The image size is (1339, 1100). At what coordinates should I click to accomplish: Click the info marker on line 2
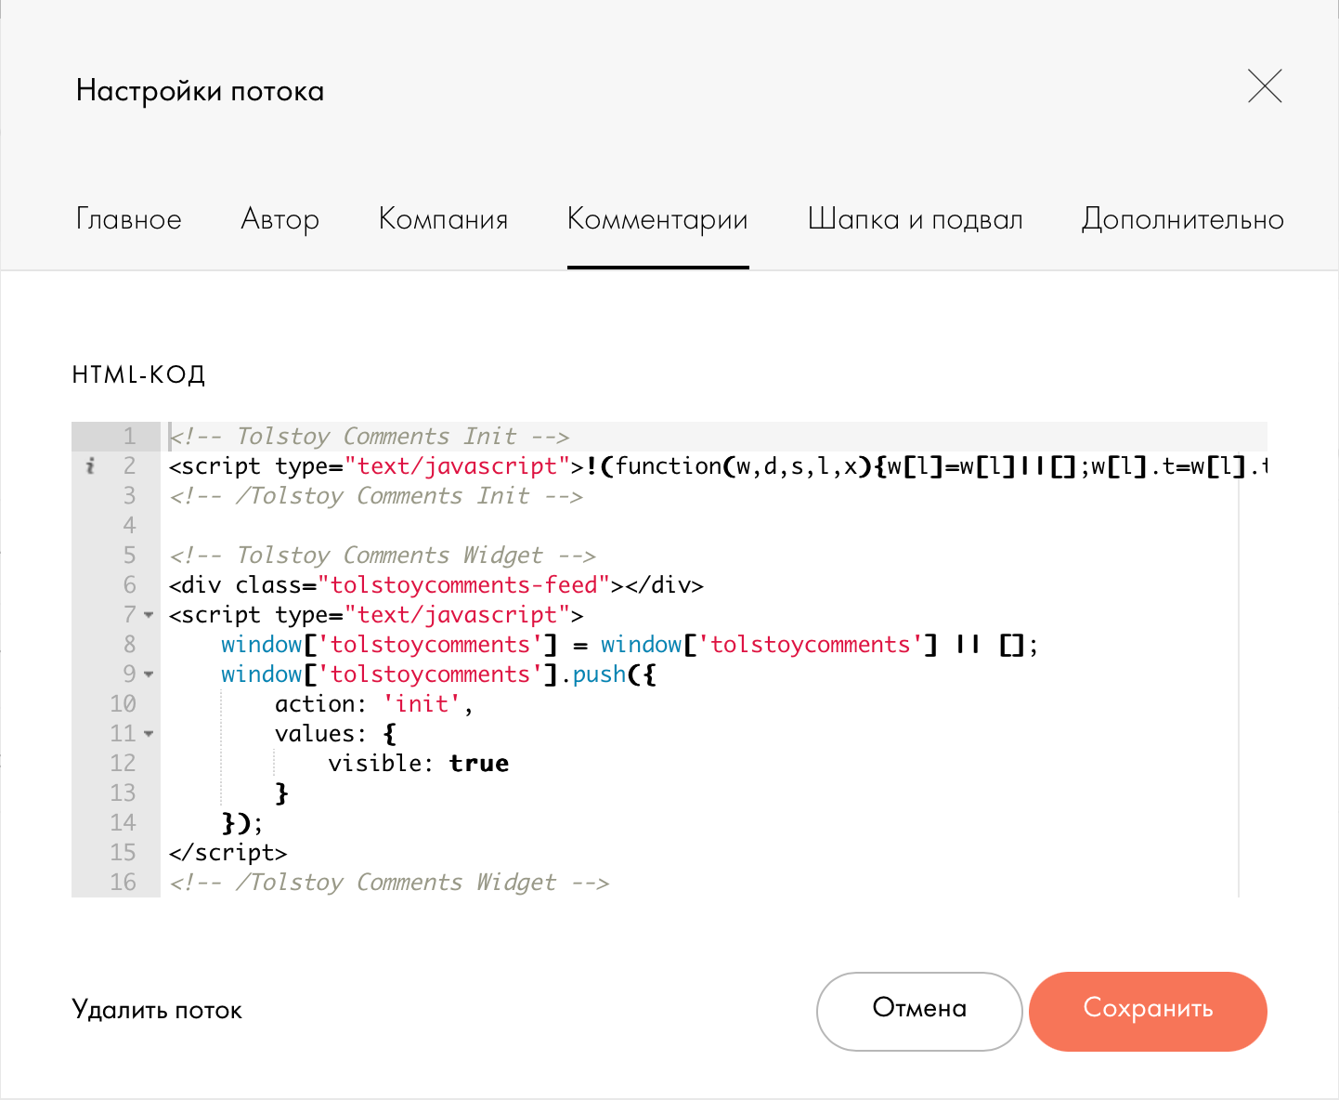(90, 466)
